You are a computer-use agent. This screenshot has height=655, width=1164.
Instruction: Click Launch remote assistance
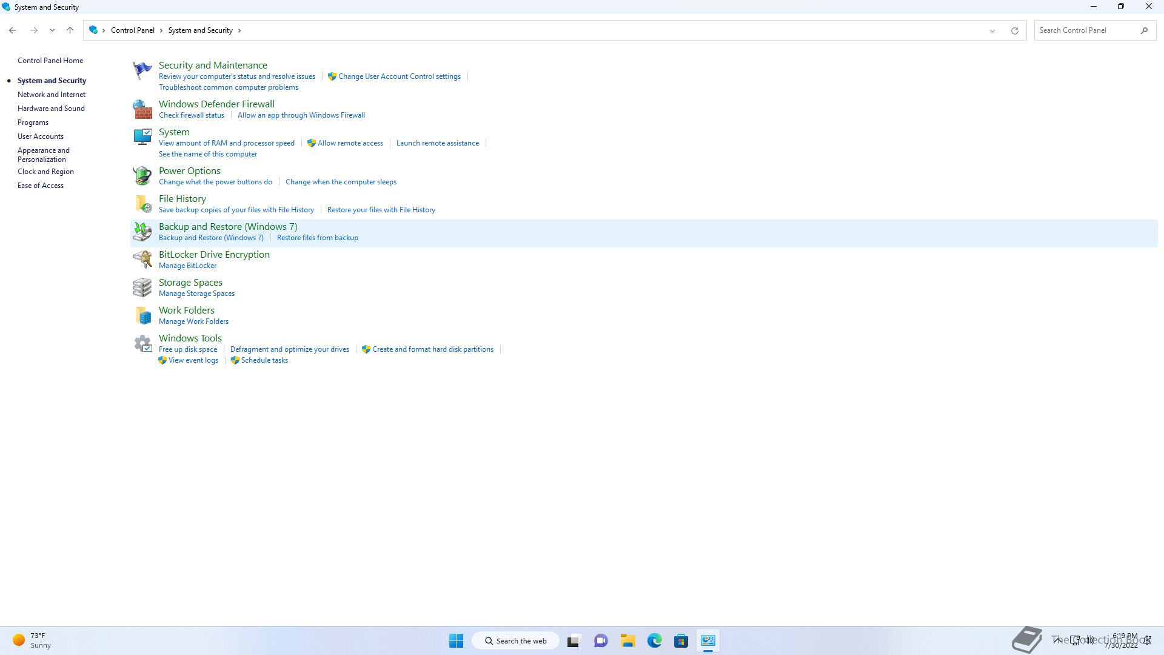click(x=438, y=143)
